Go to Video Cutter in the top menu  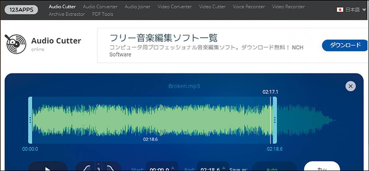click(x=212, y=6)
